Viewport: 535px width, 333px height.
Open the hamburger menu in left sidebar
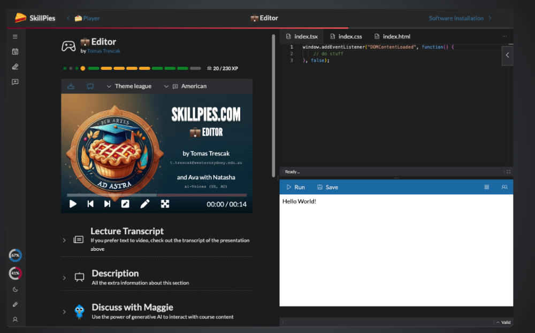[x=15, y=37]
